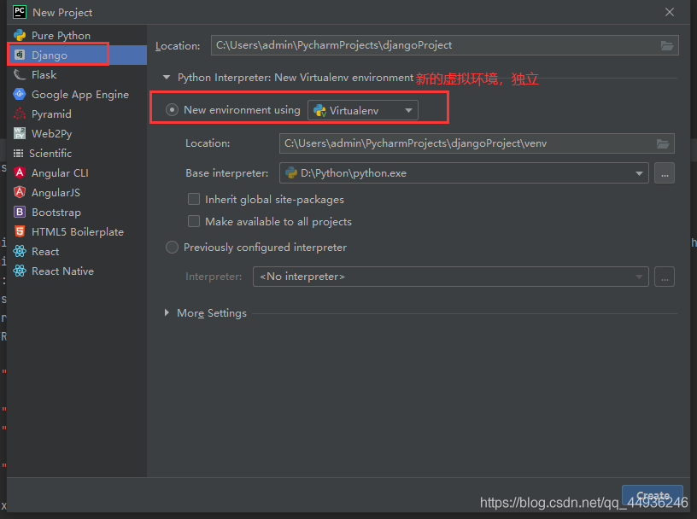Select AngularJS project type
The image size is (697, 519).
(77, 192)
